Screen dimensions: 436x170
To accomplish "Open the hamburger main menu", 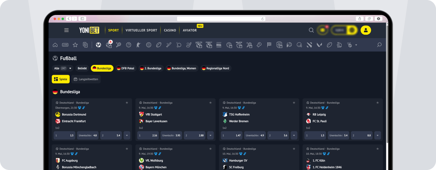I will (x=67, y=30).
